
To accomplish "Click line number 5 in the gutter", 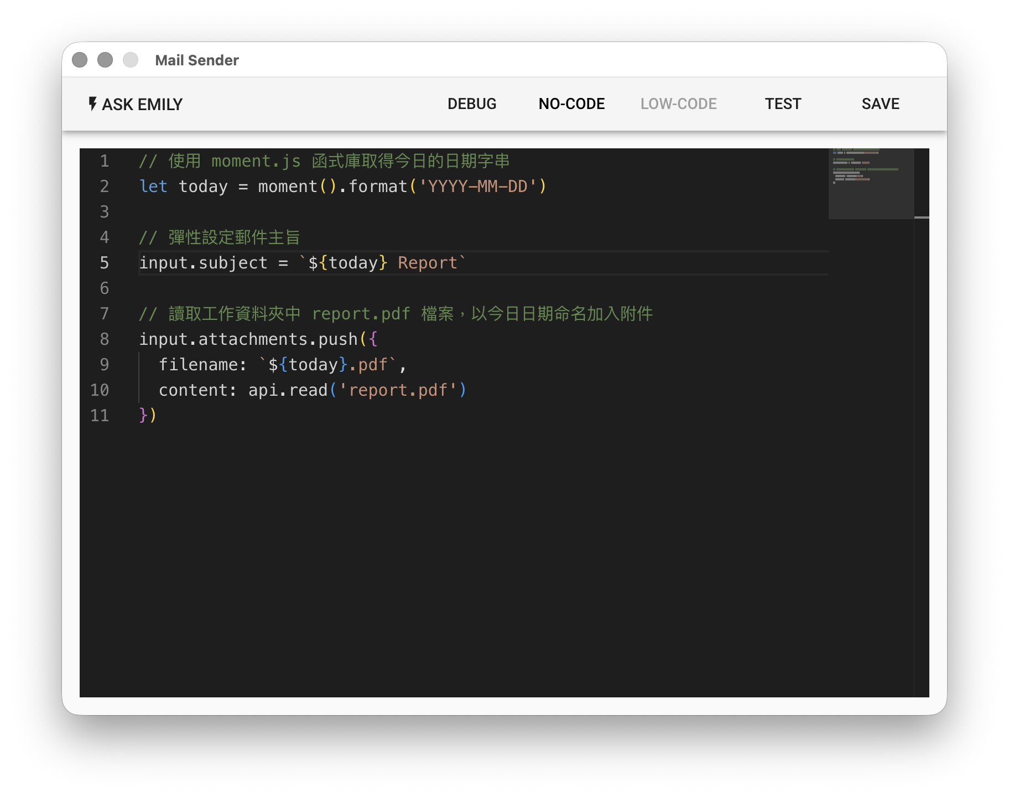I will 104,263.
